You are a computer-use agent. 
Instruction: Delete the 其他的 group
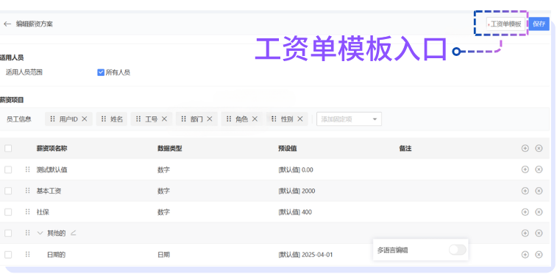tap(539, 233)
